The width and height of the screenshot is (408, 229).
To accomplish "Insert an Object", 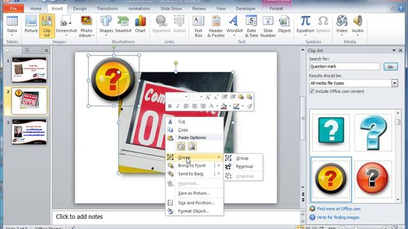I will 284,24.
